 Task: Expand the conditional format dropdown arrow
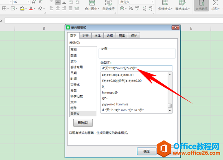(172, 9)
